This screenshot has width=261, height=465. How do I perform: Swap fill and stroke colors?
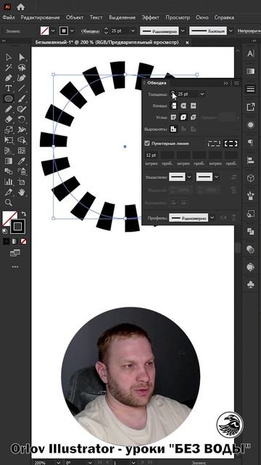coord(24,214)
